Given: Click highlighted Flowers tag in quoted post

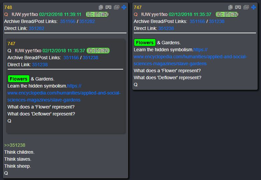Looking at the screenshot, I should [18, 79].
